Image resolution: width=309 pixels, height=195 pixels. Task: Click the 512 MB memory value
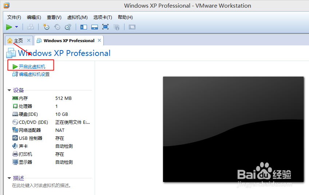tap(63, 98)
